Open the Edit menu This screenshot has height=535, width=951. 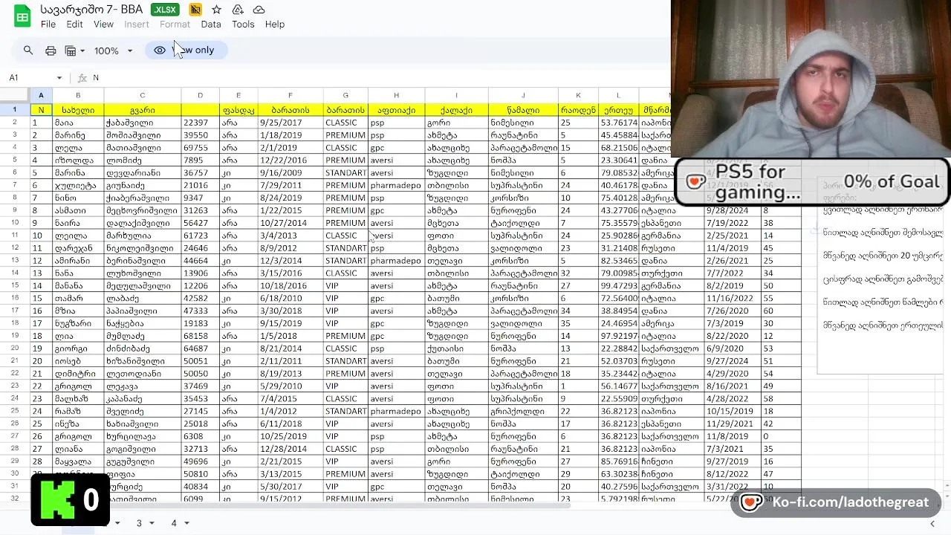click(x=74, y=25)
